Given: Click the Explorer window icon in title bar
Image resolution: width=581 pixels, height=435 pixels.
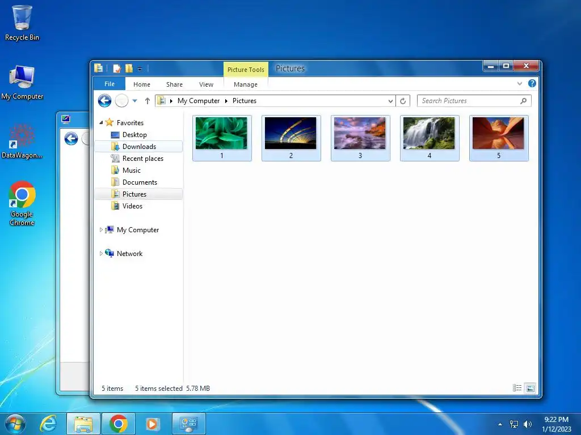Looking at the screenshot, I should (99, 68).
